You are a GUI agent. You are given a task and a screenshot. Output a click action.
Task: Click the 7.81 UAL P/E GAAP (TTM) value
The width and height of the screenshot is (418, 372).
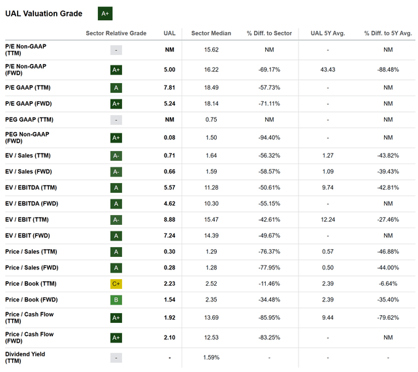[170, 88]
